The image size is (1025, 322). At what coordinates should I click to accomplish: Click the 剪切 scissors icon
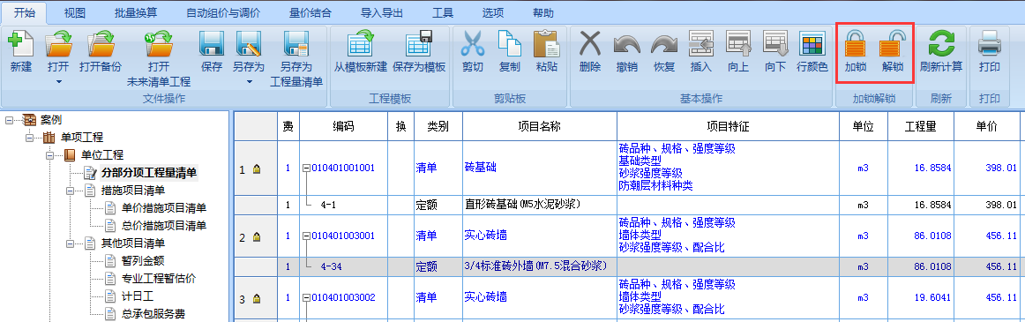pyautogui.click(x=473, y=44)
